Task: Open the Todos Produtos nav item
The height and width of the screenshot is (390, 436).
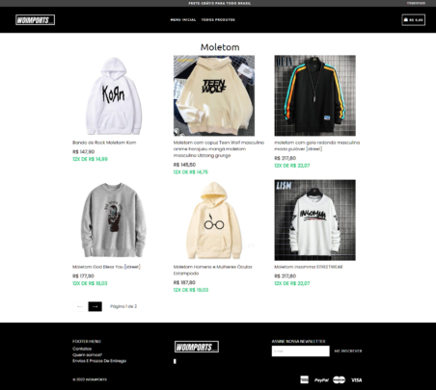Action: coord(218,20)
